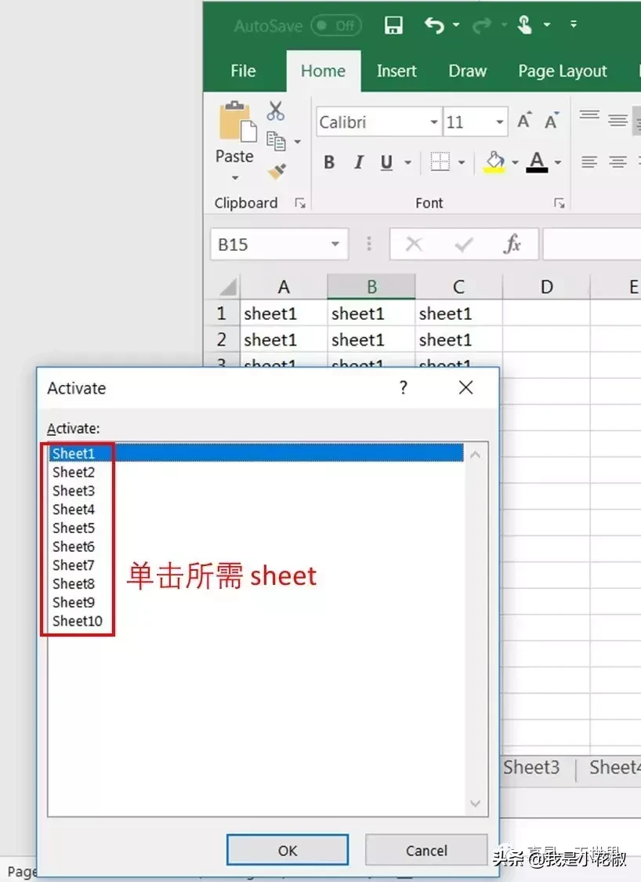The height and width of the screenshot is (882, 641).
Task: Click the Copy icon
Action: coord(276,141)
